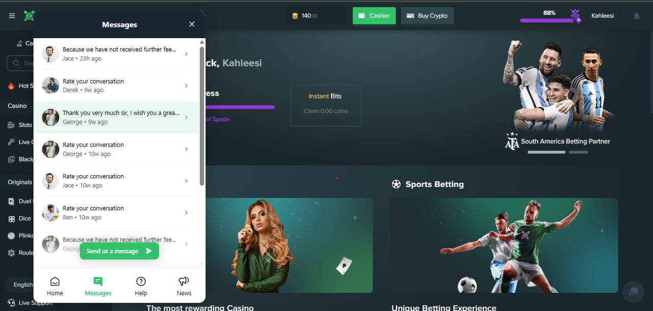Open Jace's conversation from 23h ago

pos(116,54)
